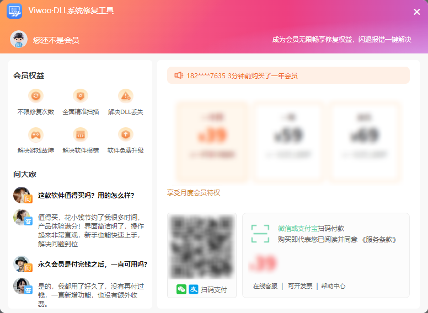Click the header slogan 成为会员无限畅享修复权益
The image size is (428, 313).
342,40
